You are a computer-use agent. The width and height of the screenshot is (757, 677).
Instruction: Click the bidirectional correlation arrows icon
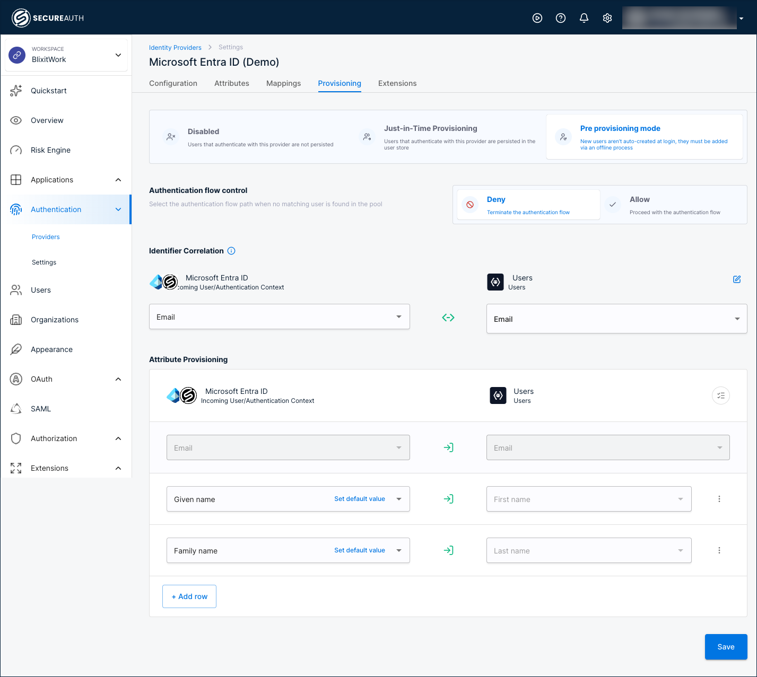point(448,318)
